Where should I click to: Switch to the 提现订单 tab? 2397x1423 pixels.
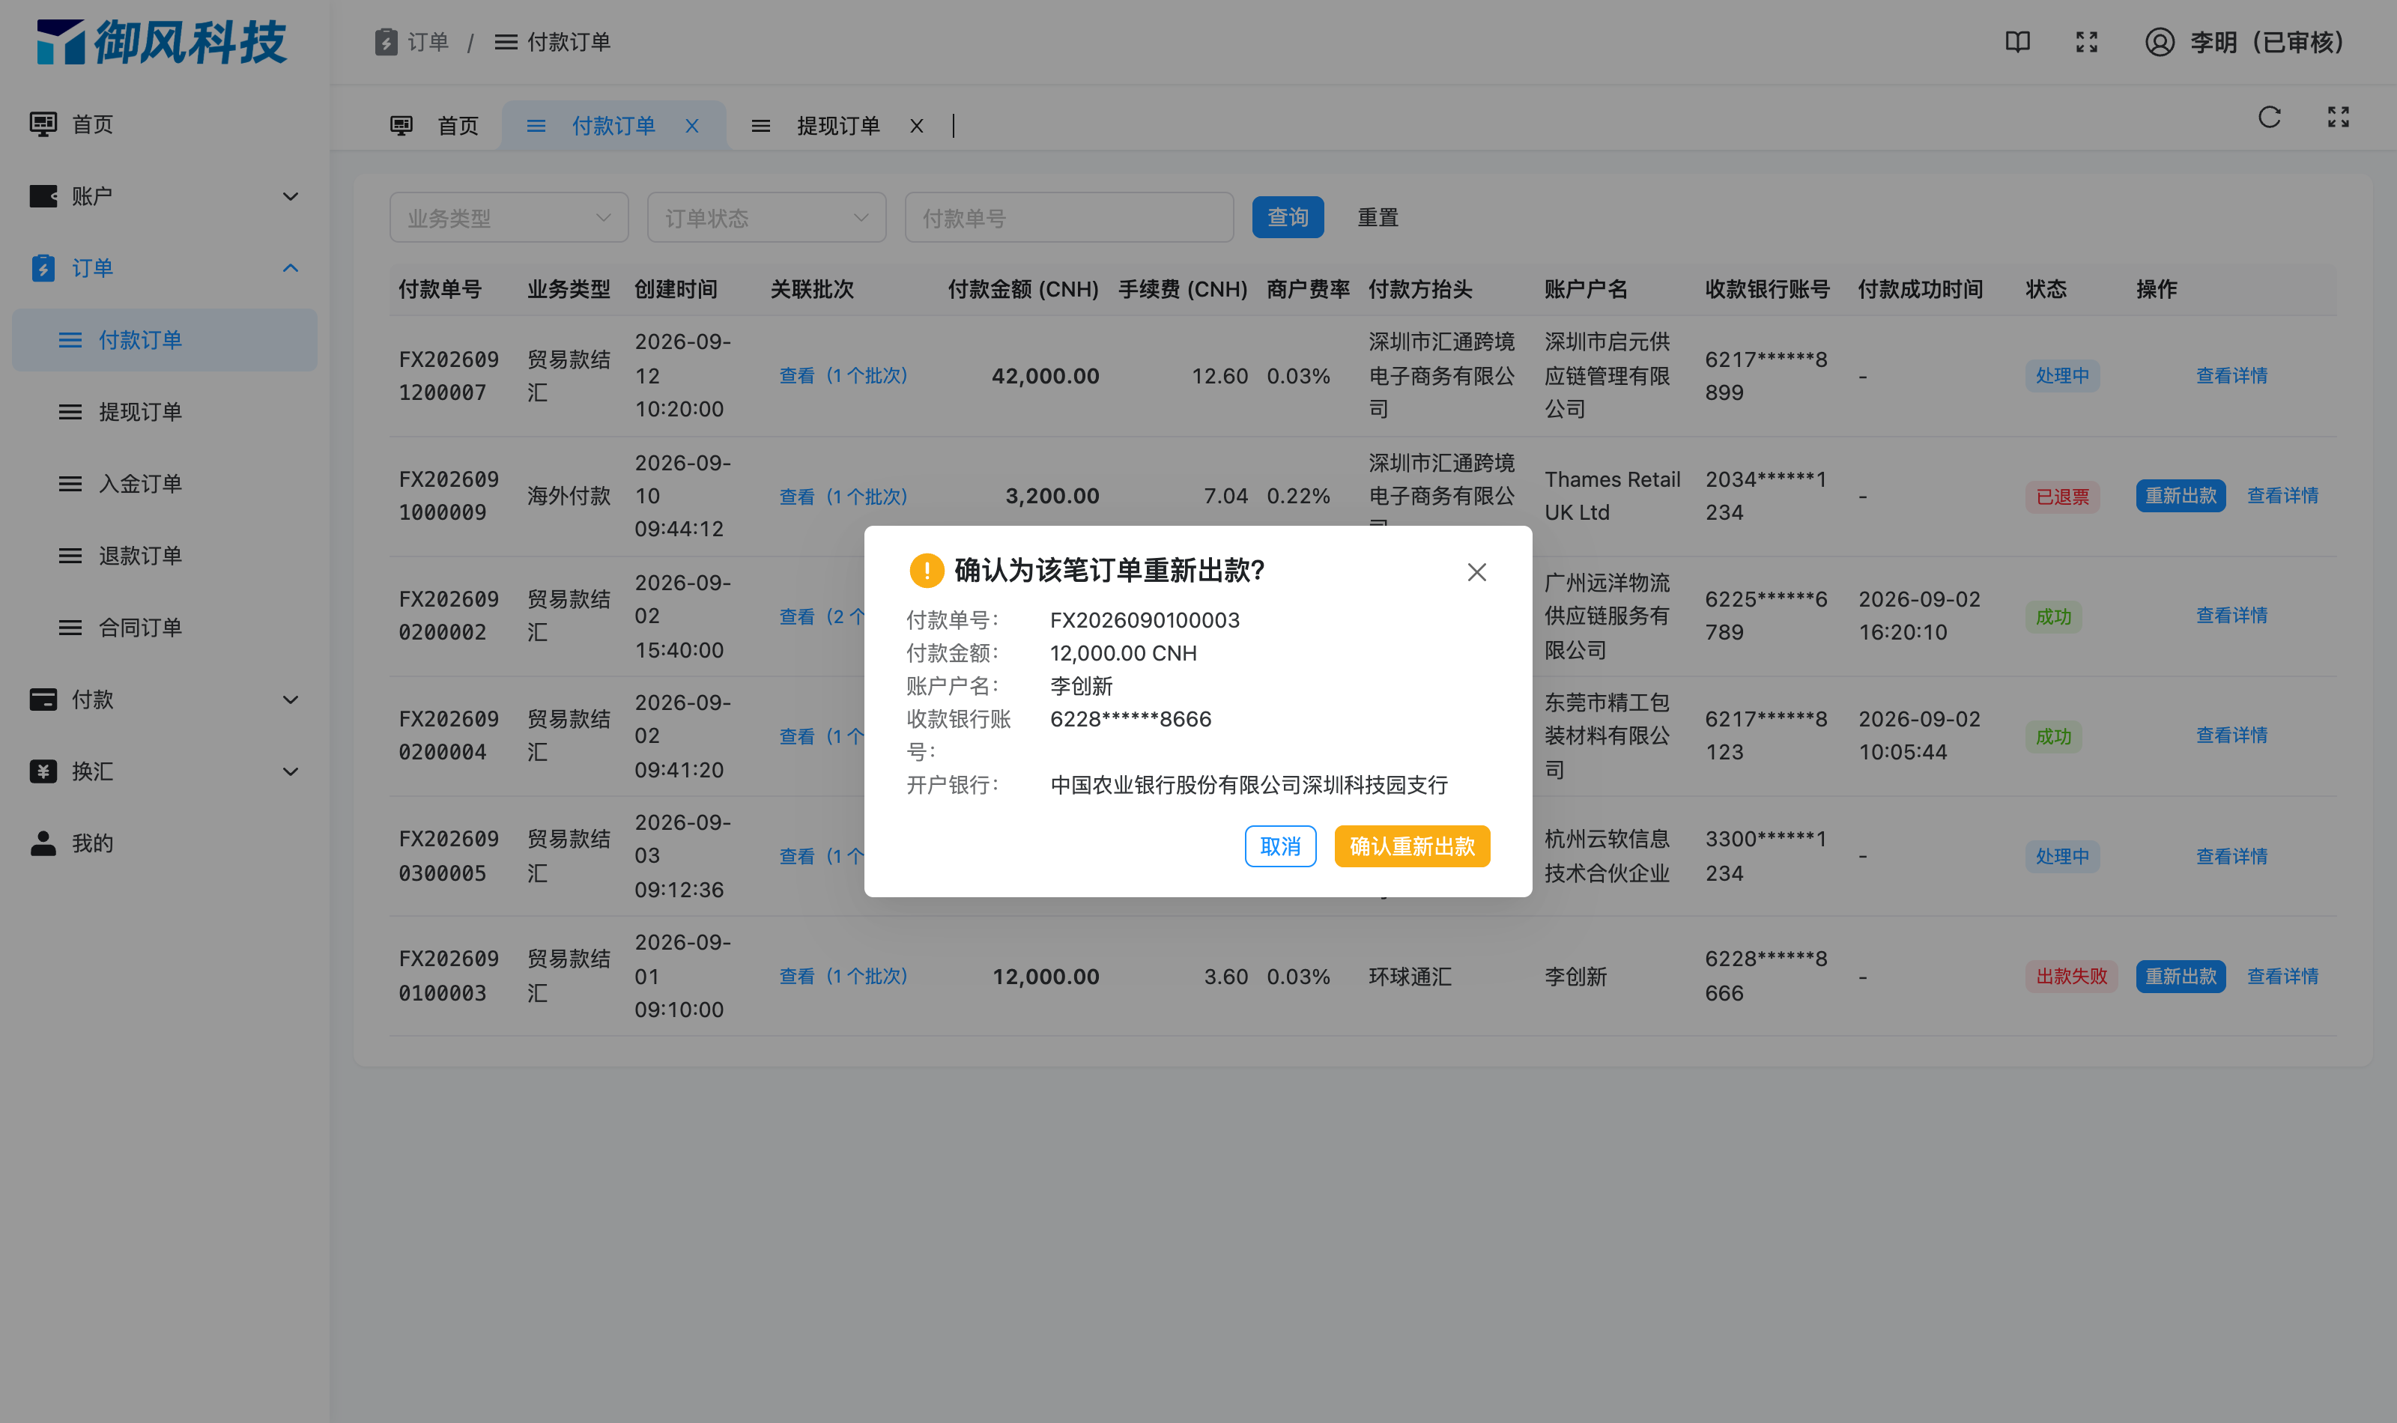838,126
